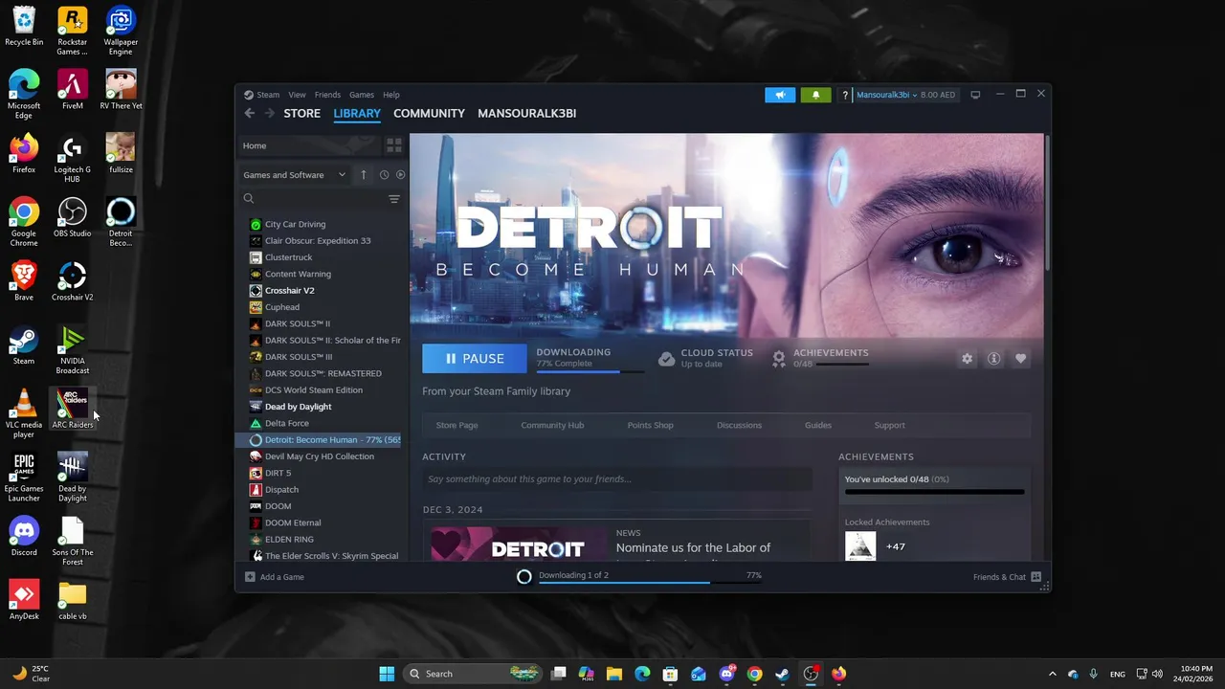Toggle the ready-to-play filter icon
This screenshot has width=1225, height=689.
click(400, 175)
